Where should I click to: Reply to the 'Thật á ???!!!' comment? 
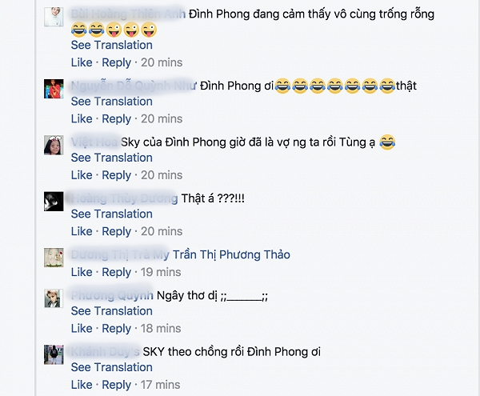[x=116, y=232]
